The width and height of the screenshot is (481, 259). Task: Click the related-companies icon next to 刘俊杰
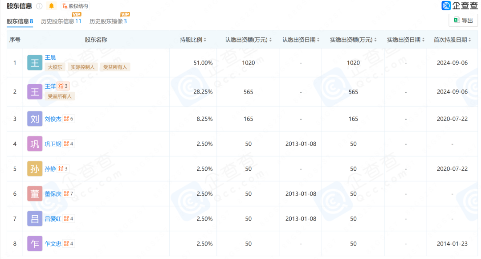(x=69, y=119)
